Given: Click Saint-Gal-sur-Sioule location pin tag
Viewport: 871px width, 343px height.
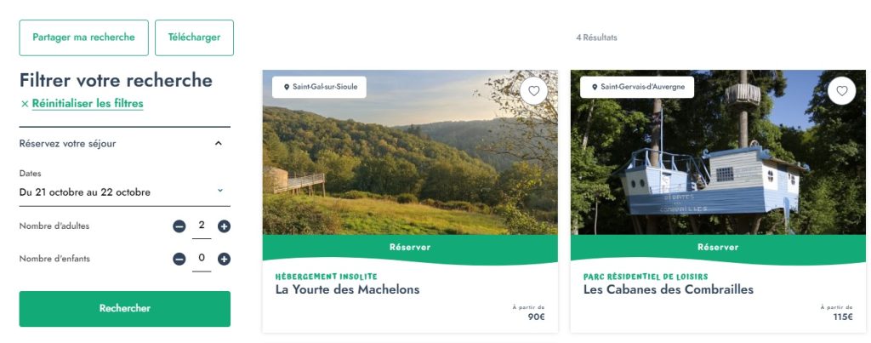Looking at the screenshot, I should (x=320, y=87).
